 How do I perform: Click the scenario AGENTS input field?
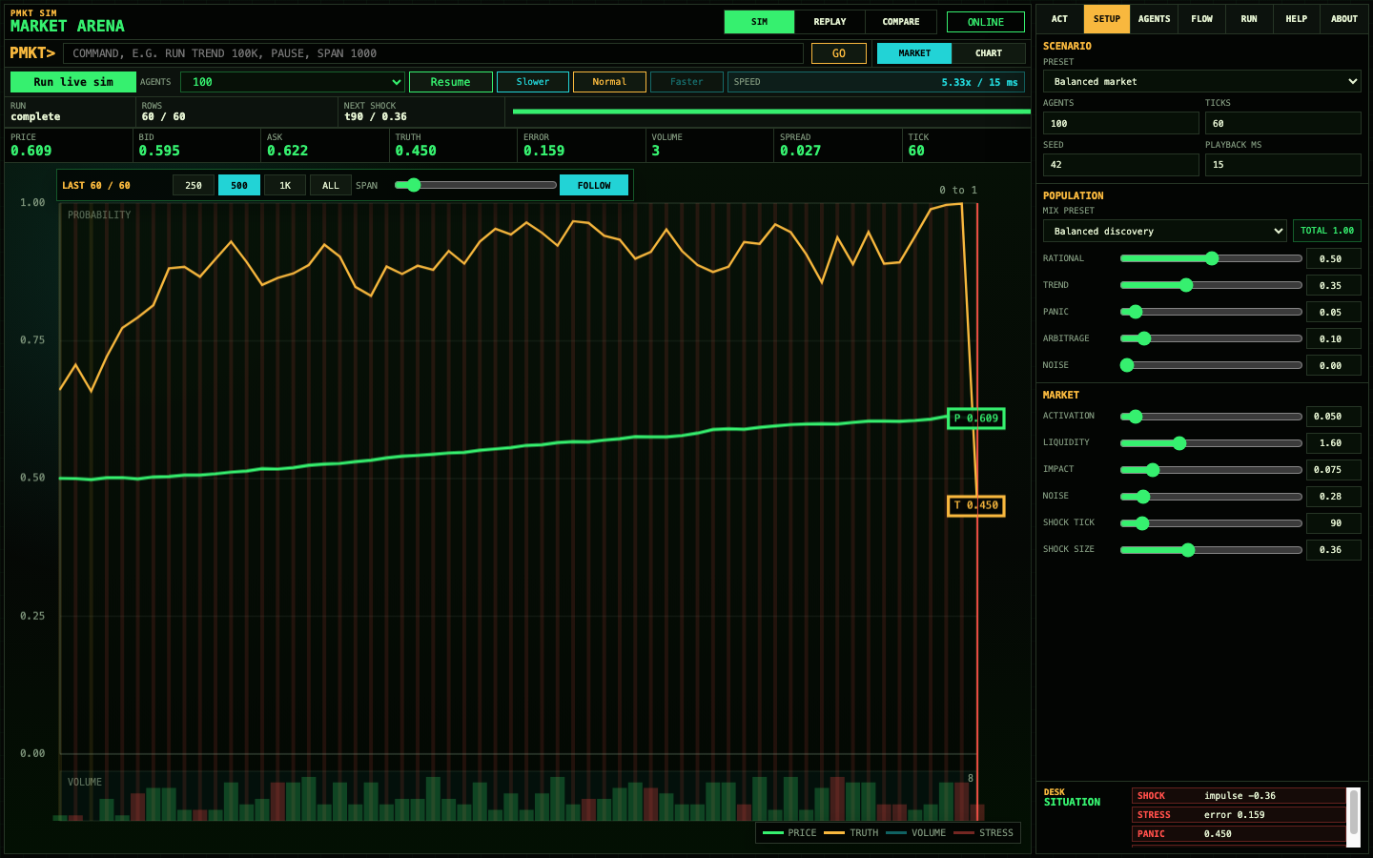1121,123
